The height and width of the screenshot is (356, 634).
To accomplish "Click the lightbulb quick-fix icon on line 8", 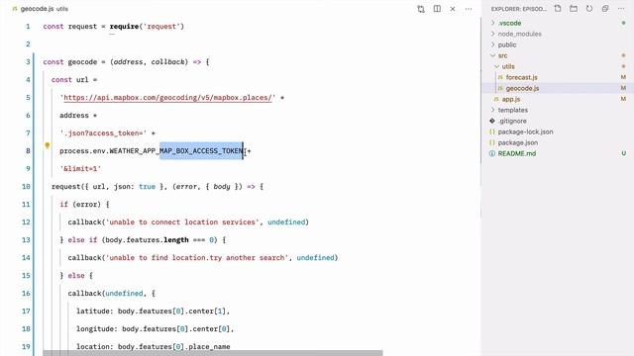I will pos(48,145).
